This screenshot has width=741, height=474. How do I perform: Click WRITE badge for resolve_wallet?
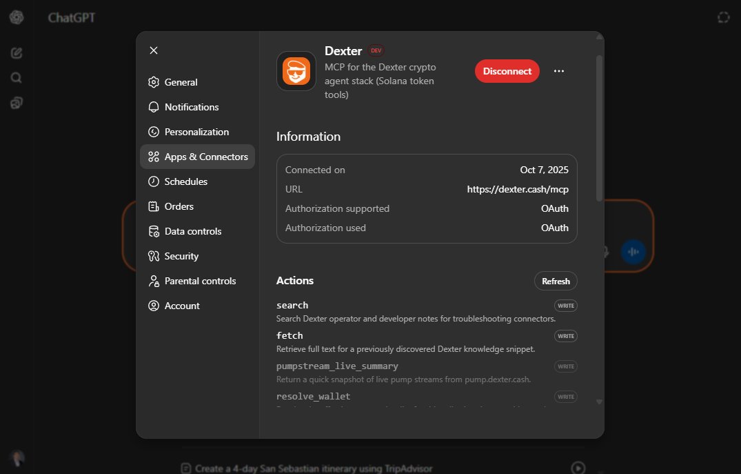click(566, 397)
